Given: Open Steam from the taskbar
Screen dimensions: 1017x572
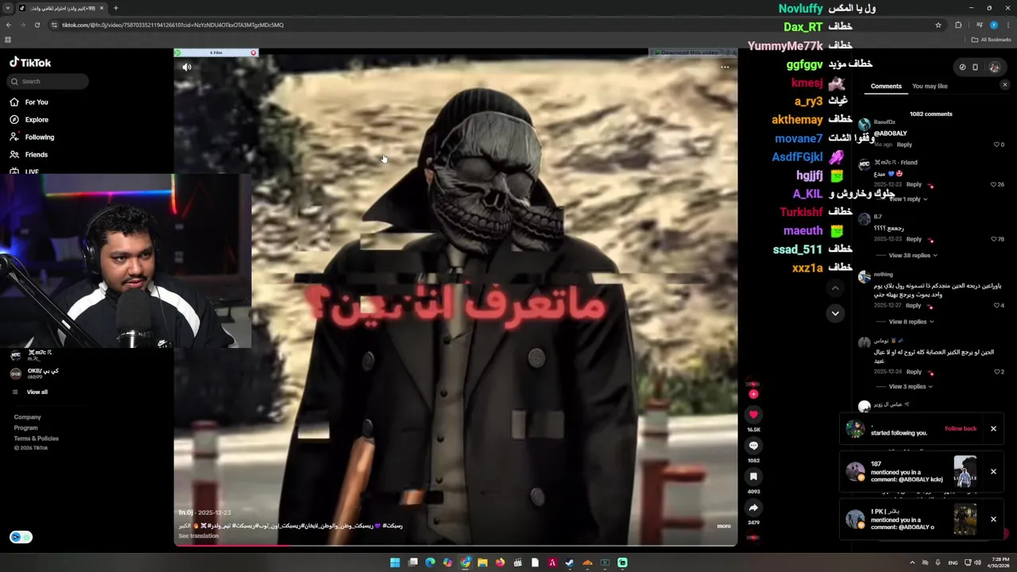Looking at the screenshot, I should tap(570, 562).
